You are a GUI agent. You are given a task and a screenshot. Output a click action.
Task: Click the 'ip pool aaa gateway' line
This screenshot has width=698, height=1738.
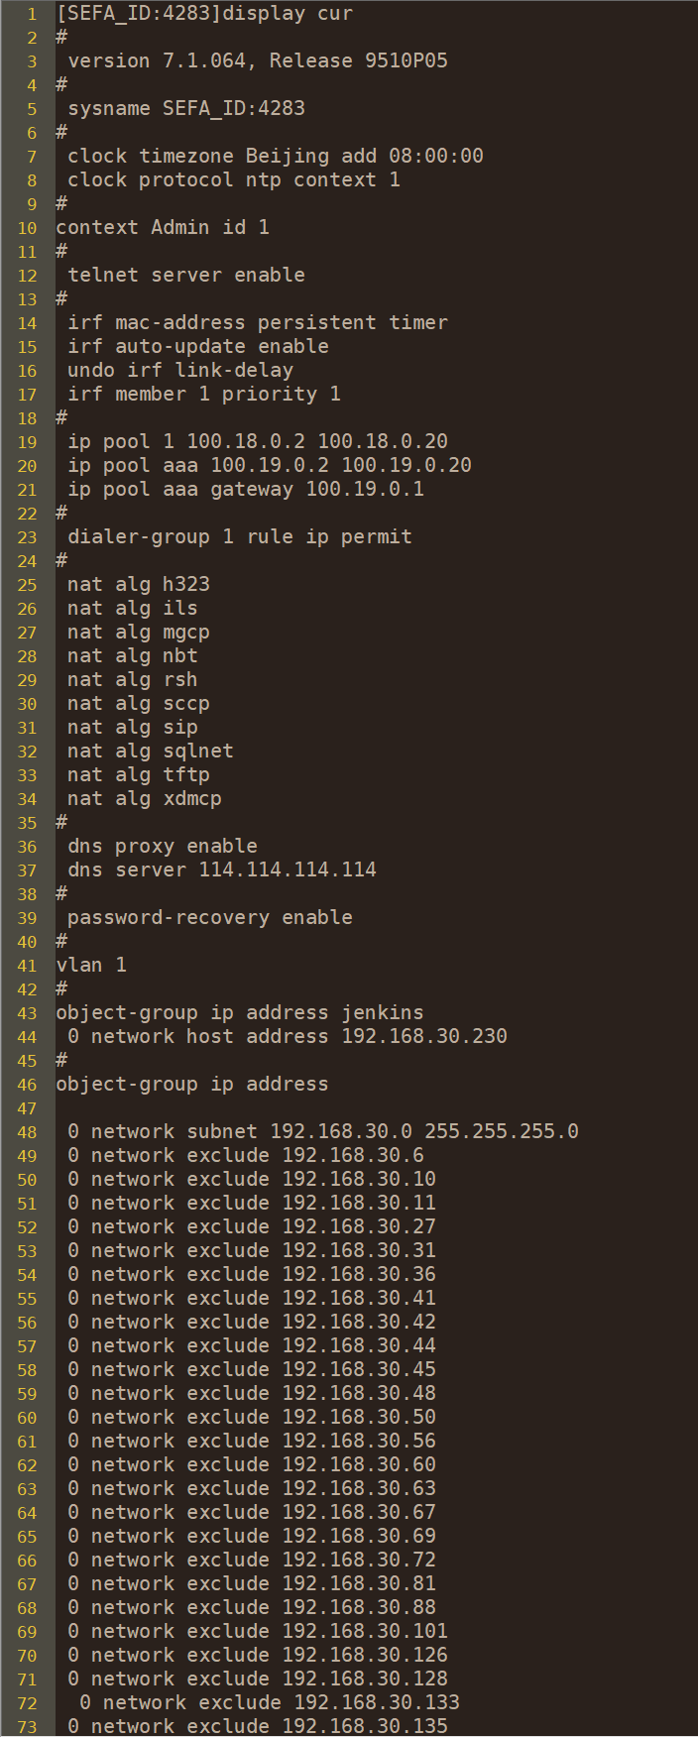245,490
